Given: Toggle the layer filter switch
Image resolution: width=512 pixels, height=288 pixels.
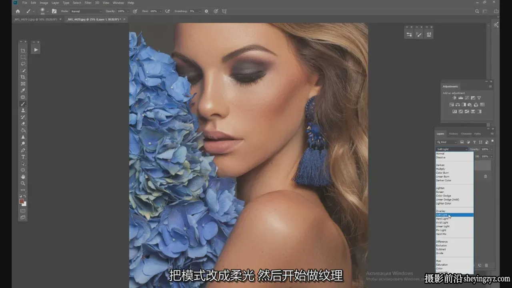Looking at the screenshot, I should 492,141.
